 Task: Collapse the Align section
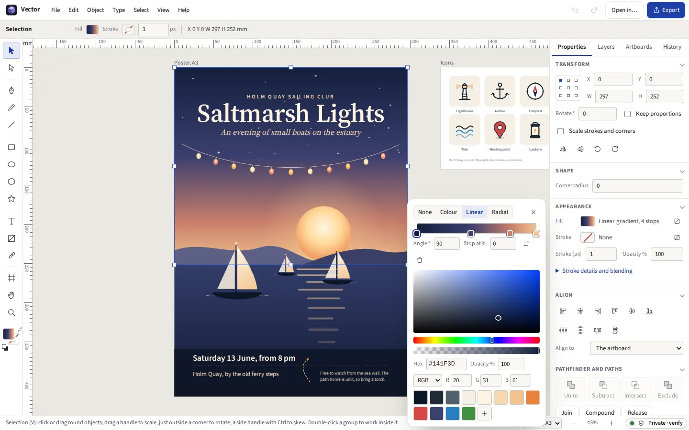coord(682,295)
